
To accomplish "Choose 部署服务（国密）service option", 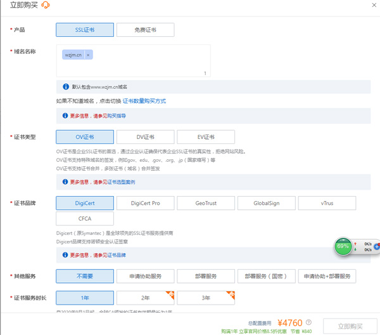I will click(266, 277).
